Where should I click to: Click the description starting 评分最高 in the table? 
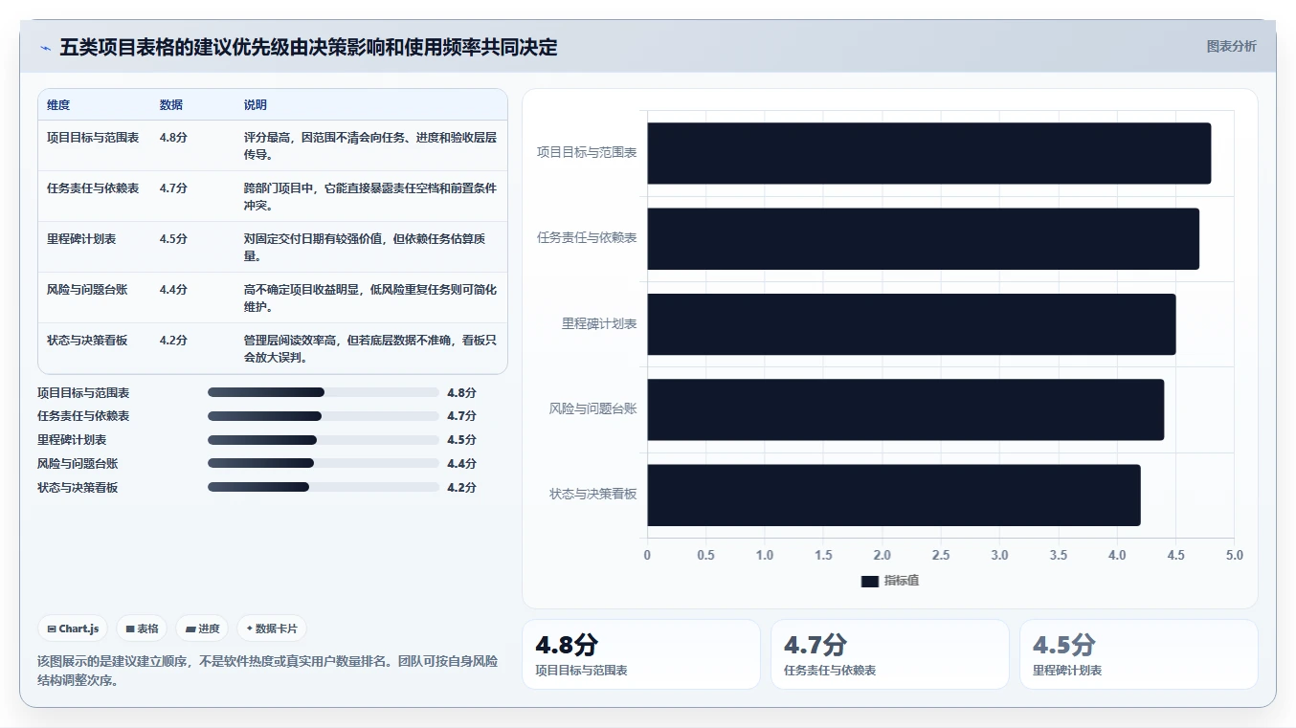370,145
